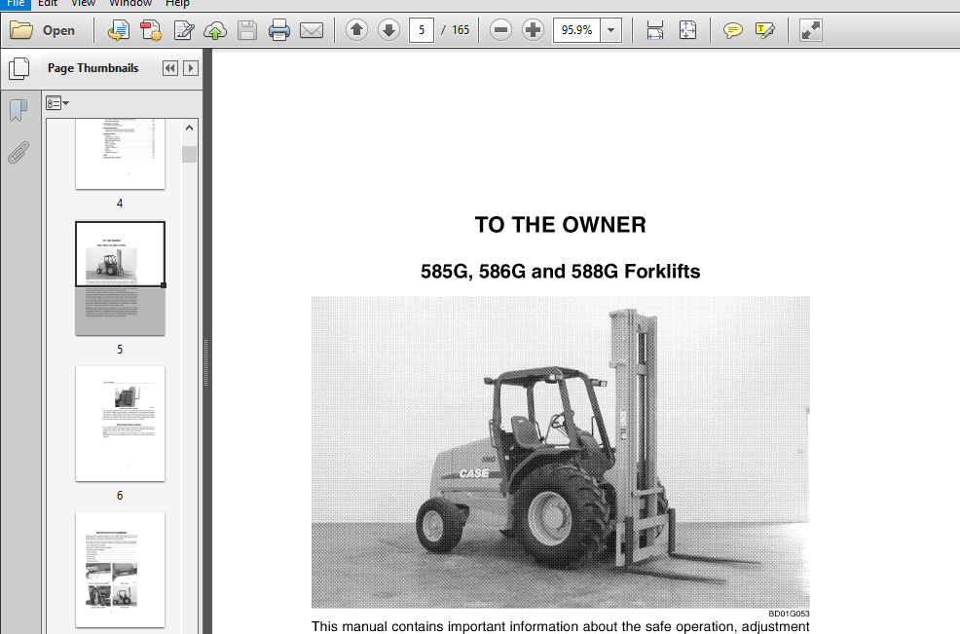
Task: Click the fit width scrolling icon
Action: click(x=655, y=30)
